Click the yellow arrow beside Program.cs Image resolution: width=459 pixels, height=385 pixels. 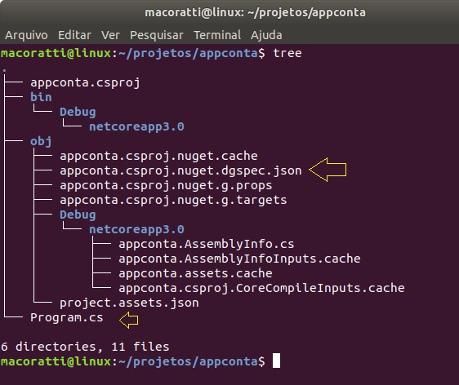pyautogui.click(x=129, y=320)
